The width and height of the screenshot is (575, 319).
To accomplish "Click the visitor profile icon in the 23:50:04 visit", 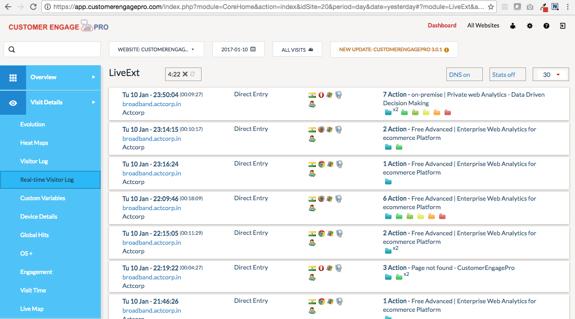I will click(x=312, y=104).
